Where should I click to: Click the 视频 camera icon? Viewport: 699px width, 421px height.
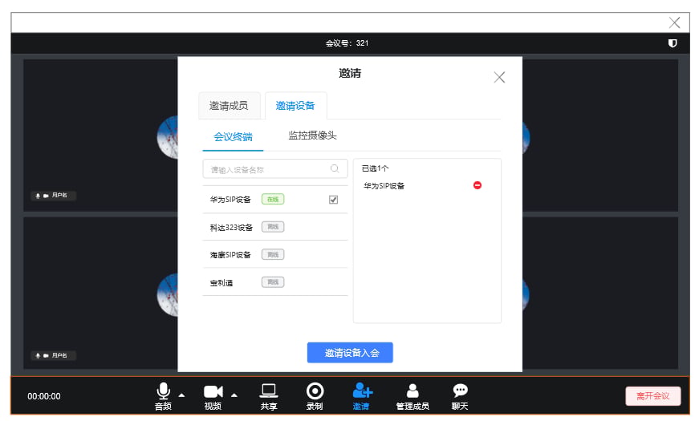pyautogui.click(x=213, y=391)
